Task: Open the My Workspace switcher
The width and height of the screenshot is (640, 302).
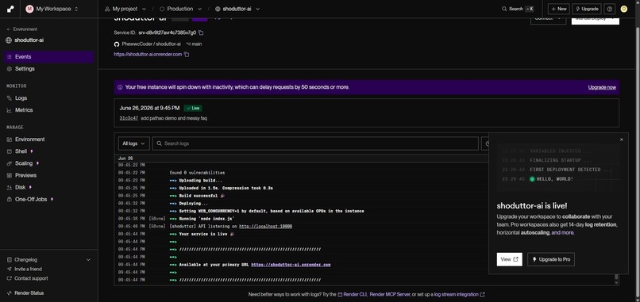Action: click(52, 9)
